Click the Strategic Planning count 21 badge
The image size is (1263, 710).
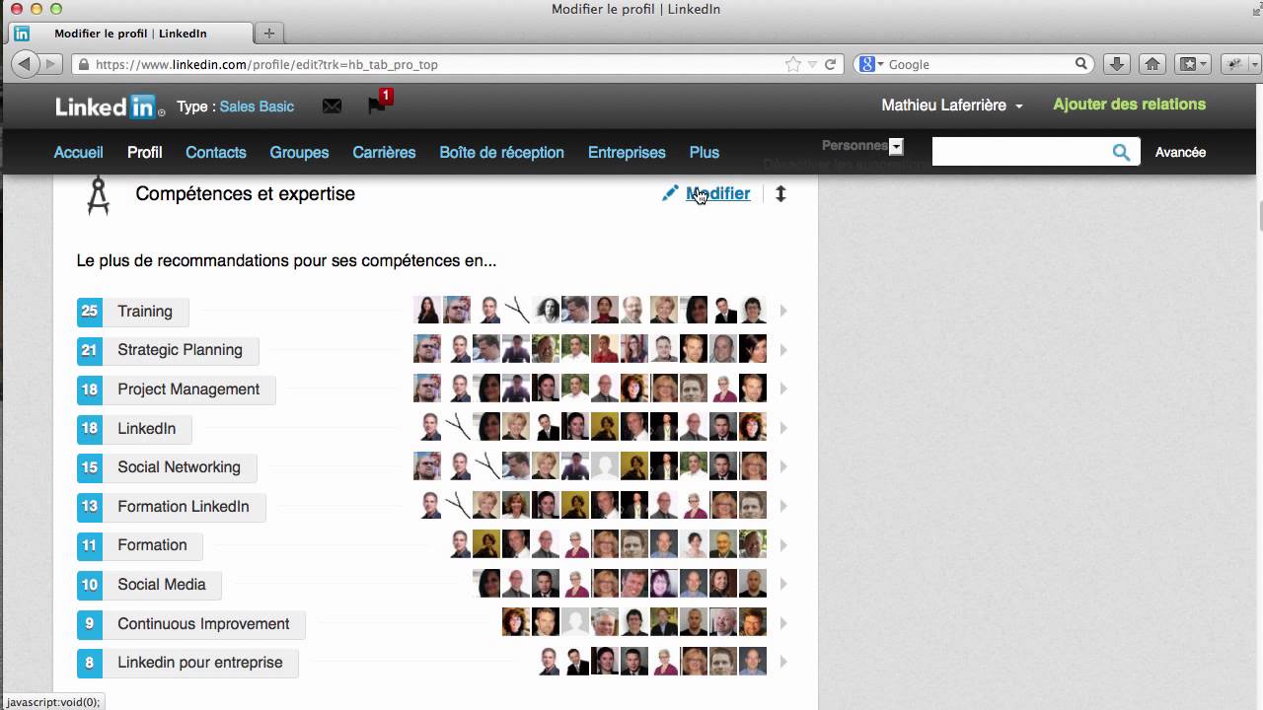point(90,350)
